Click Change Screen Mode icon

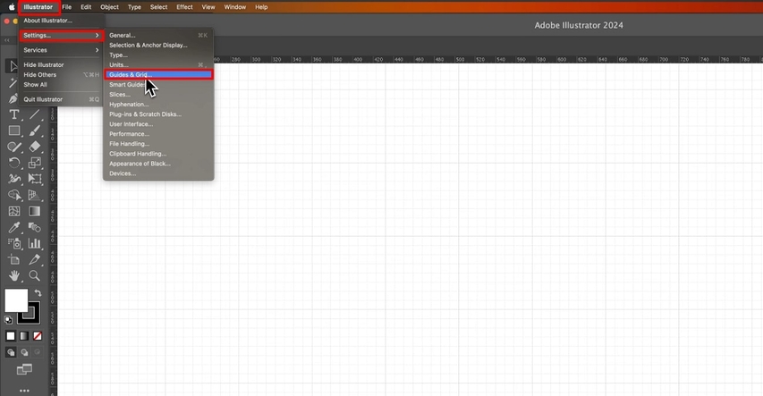[x=24, y=369]
